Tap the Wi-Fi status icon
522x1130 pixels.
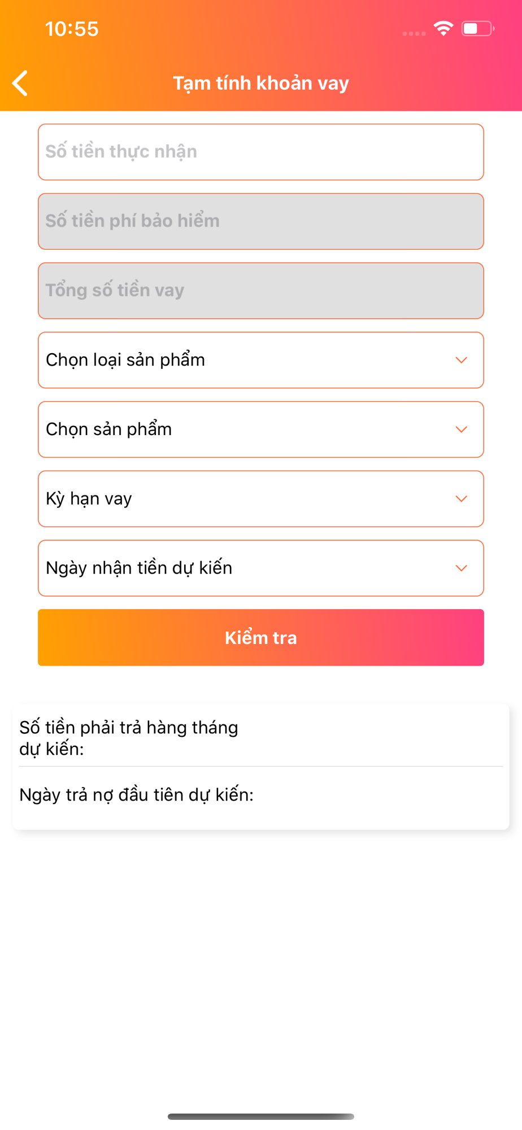tap(443, 28)
